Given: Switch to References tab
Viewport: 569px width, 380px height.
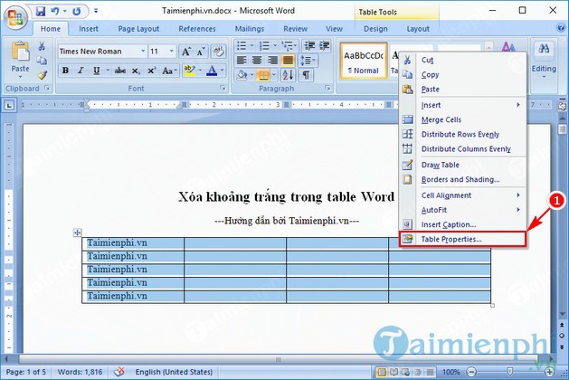Looking at the screenshot, I should [196, 29].
